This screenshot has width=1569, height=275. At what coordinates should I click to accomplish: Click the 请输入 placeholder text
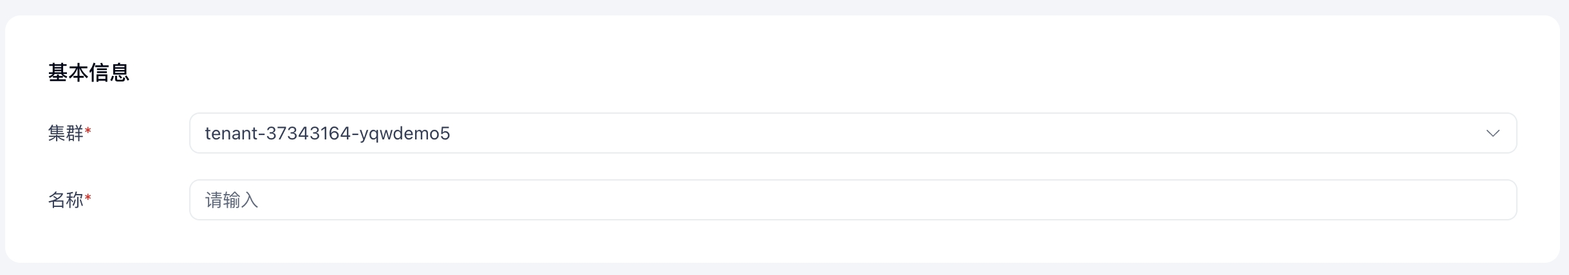[231, 200]
